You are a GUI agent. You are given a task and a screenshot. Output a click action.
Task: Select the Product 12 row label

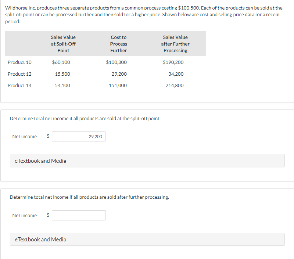tap(19, 74)
